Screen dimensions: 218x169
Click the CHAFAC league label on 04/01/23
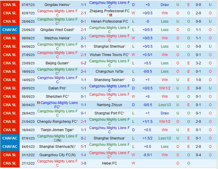(x=10, y=147)
